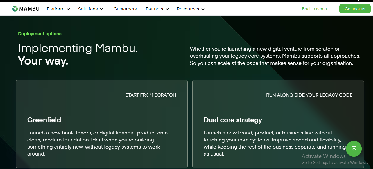
Task: Go to the Customers page
Action: [125, 9]
